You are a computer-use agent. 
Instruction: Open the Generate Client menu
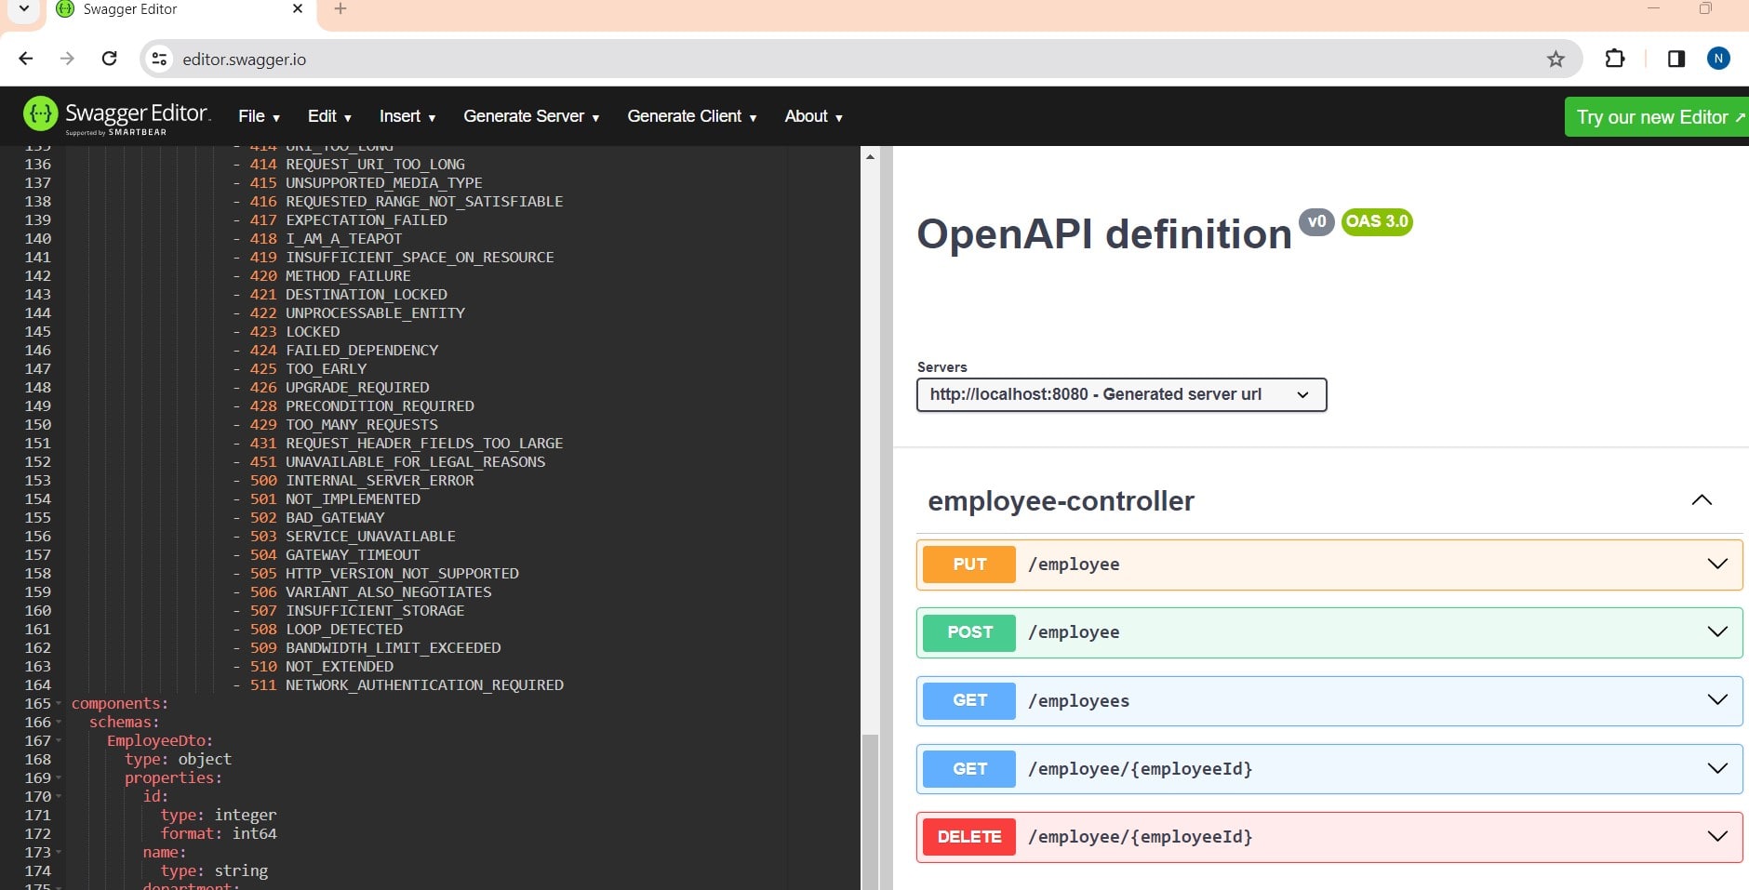(692, 116)
